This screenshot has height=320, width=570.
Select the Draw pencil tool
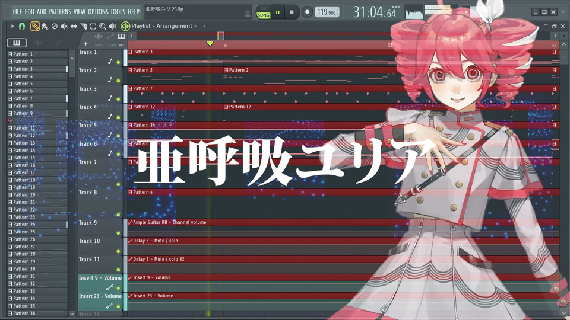coord(35,26)
